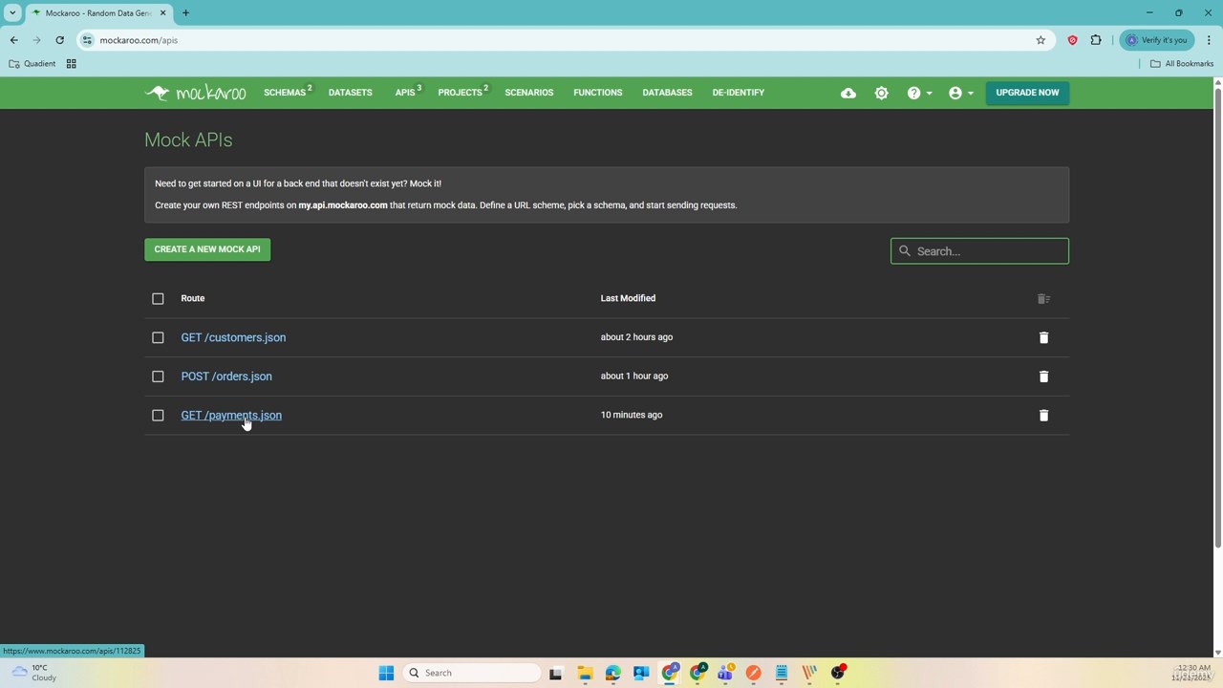Open the GET /payments.json route link

231,416
